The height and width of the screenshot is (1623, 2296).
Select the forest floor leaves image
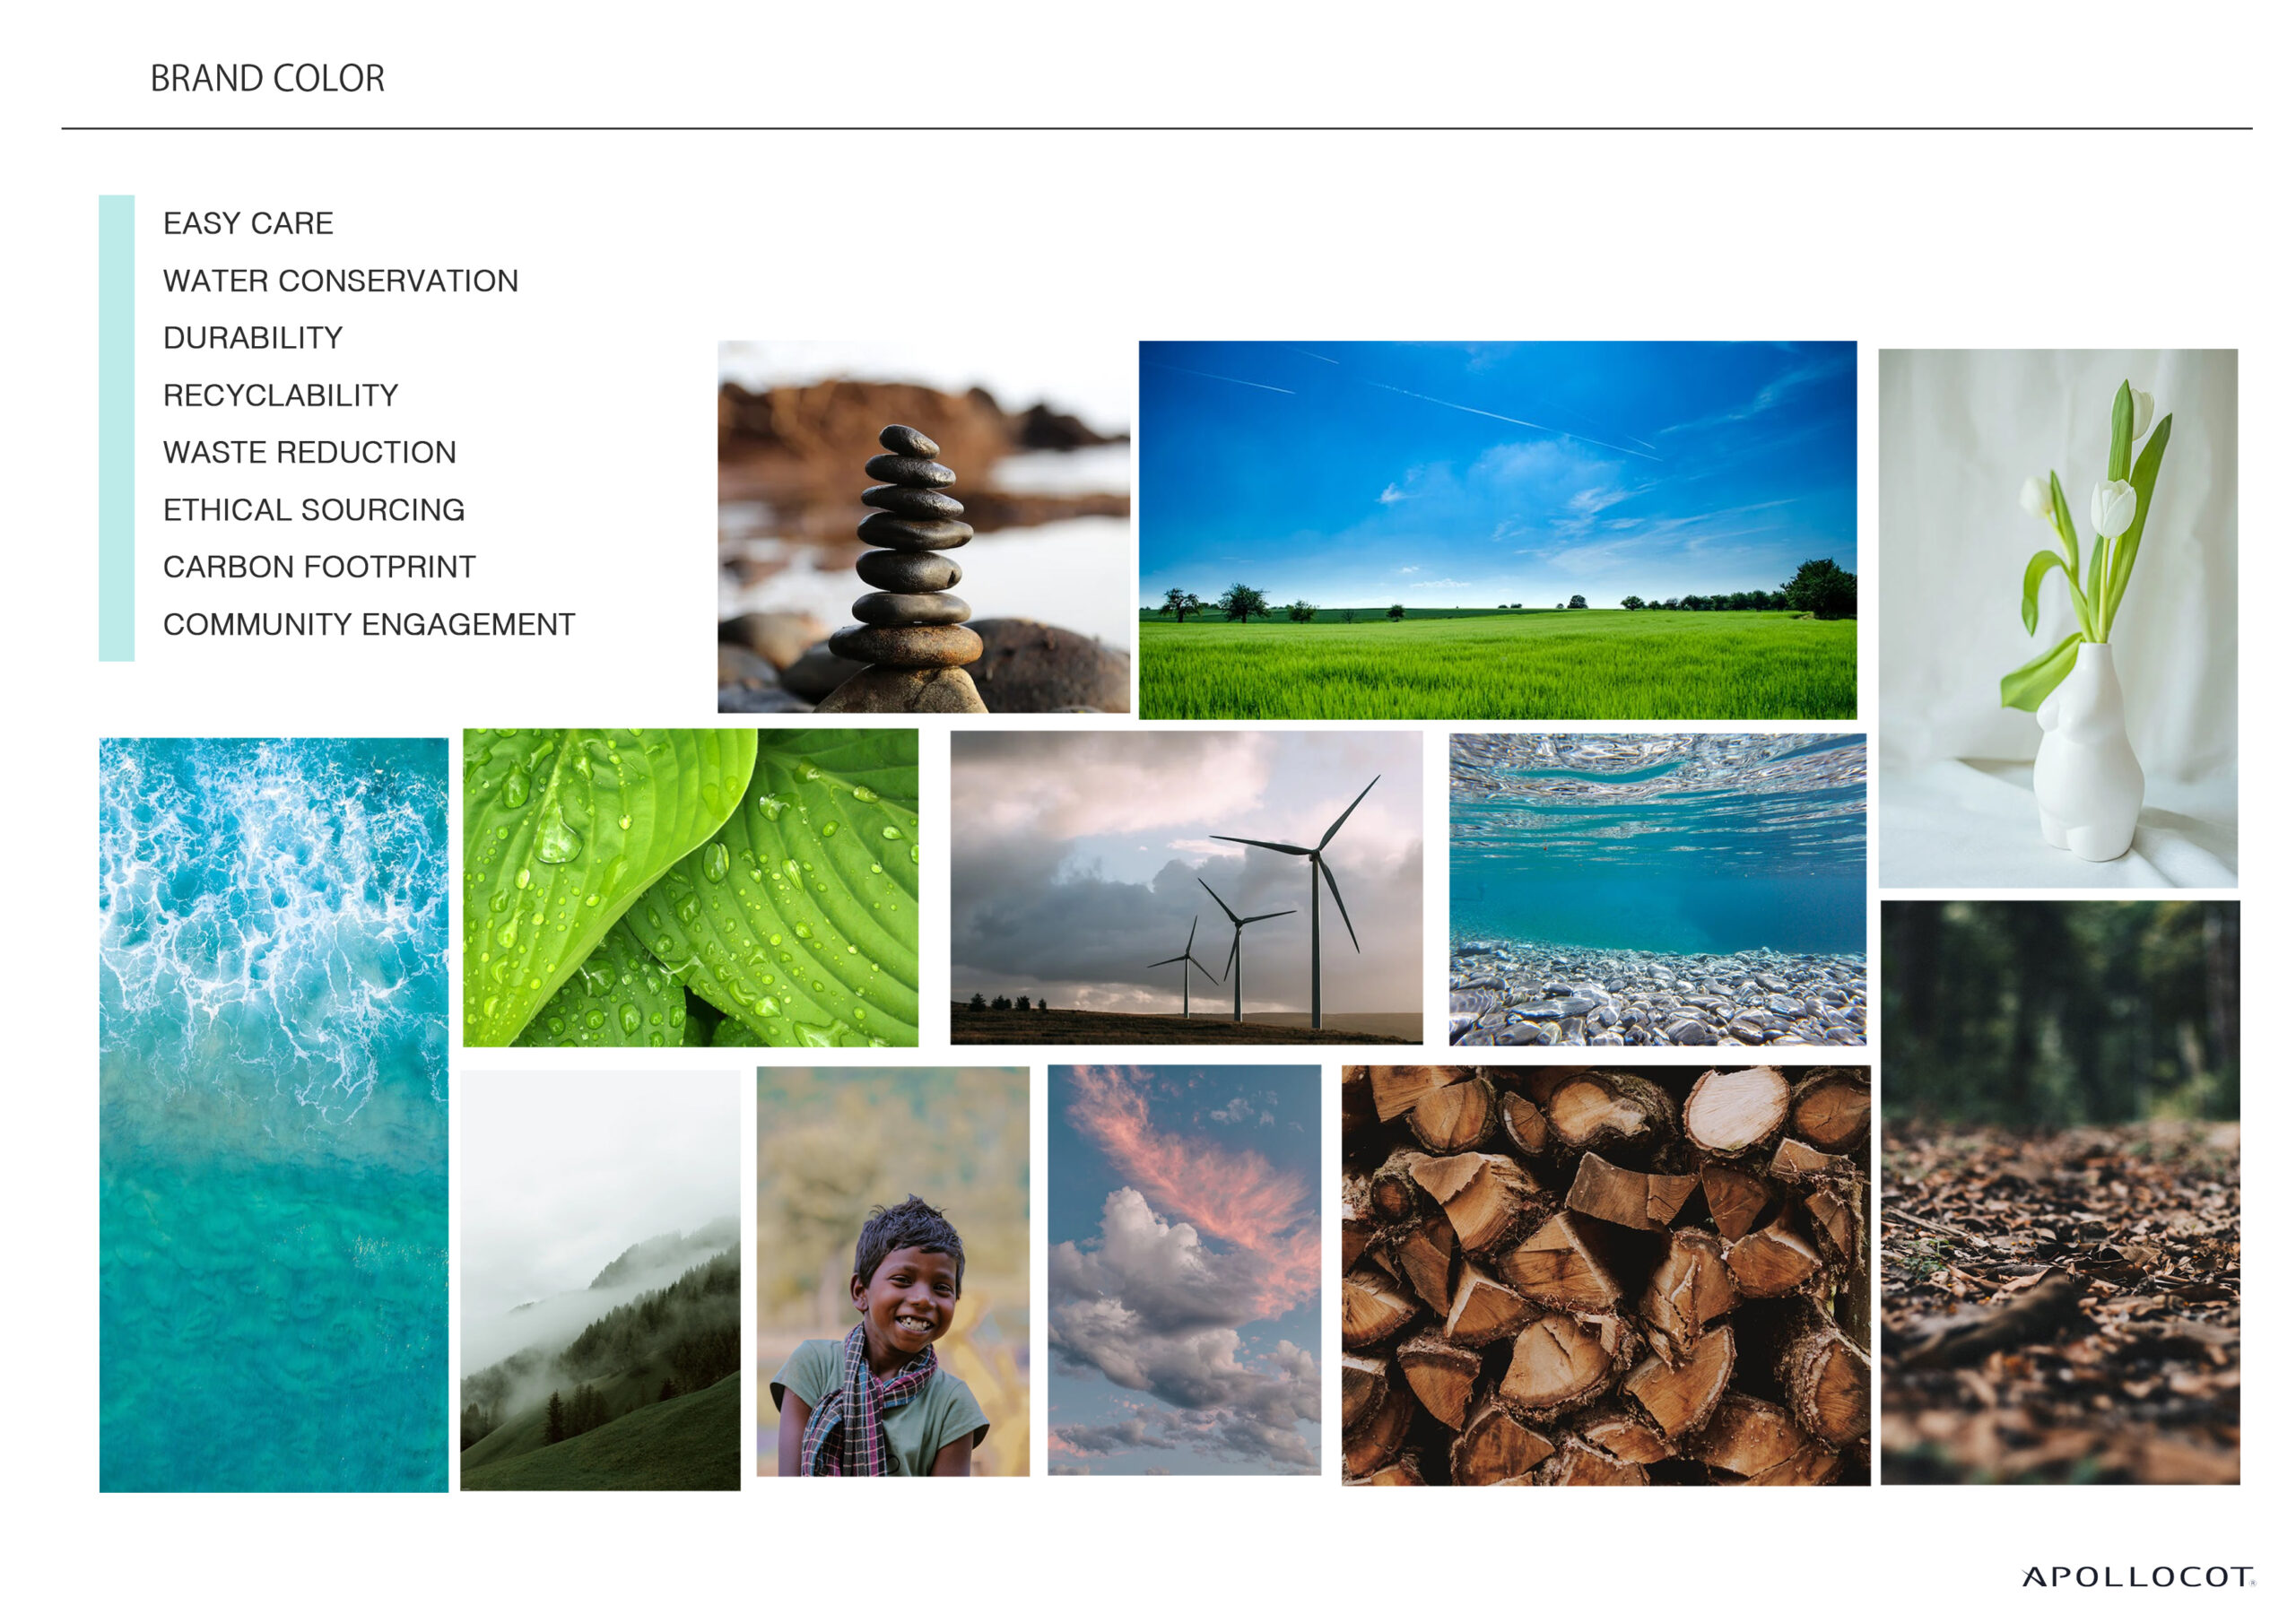coord(2060,1193)
